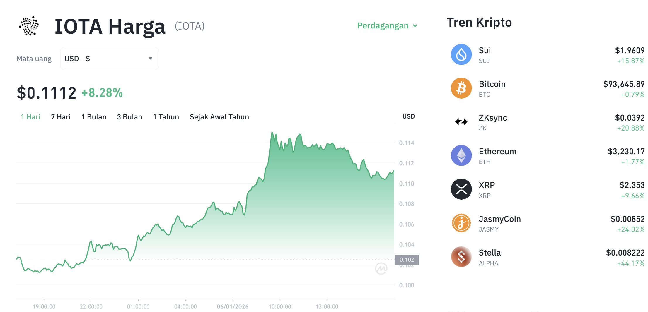Select the Sui coin icon
The height and width of the screenshot is (312, 648).
(x=461, y=54)
